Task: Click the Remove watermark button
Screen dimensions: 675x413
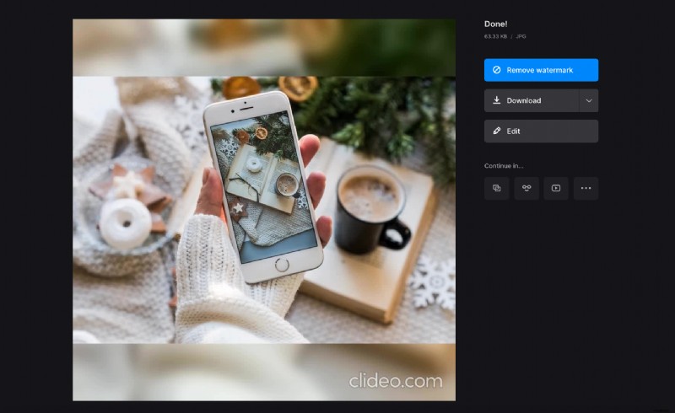Action: click(541, 70)
